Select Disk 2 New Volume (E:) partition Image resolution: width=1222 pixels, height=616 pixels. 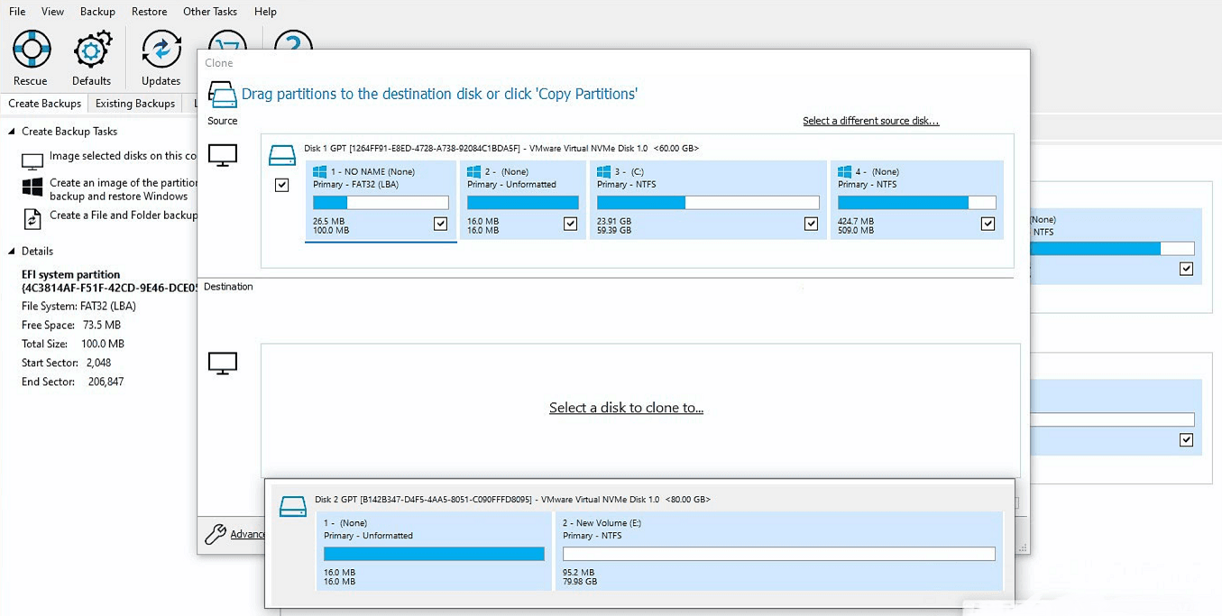coord(779,551)
